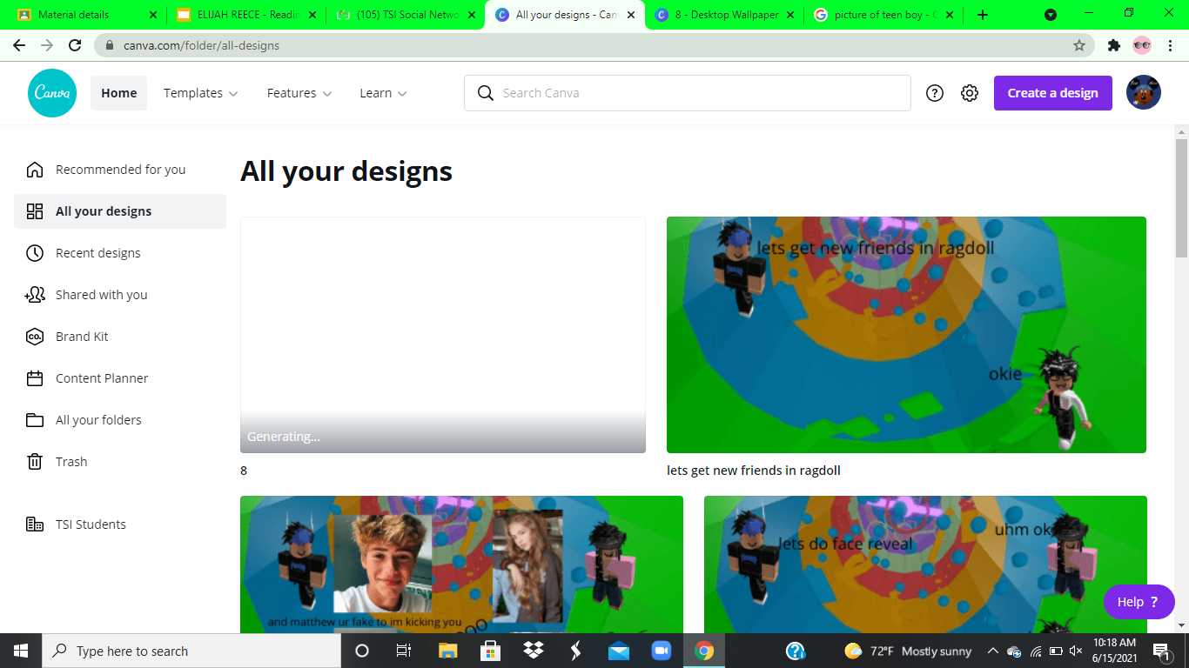Screen dimensions: 1189x668
Task: Open Recent designs in sidebar
Action: pos(97,253)
